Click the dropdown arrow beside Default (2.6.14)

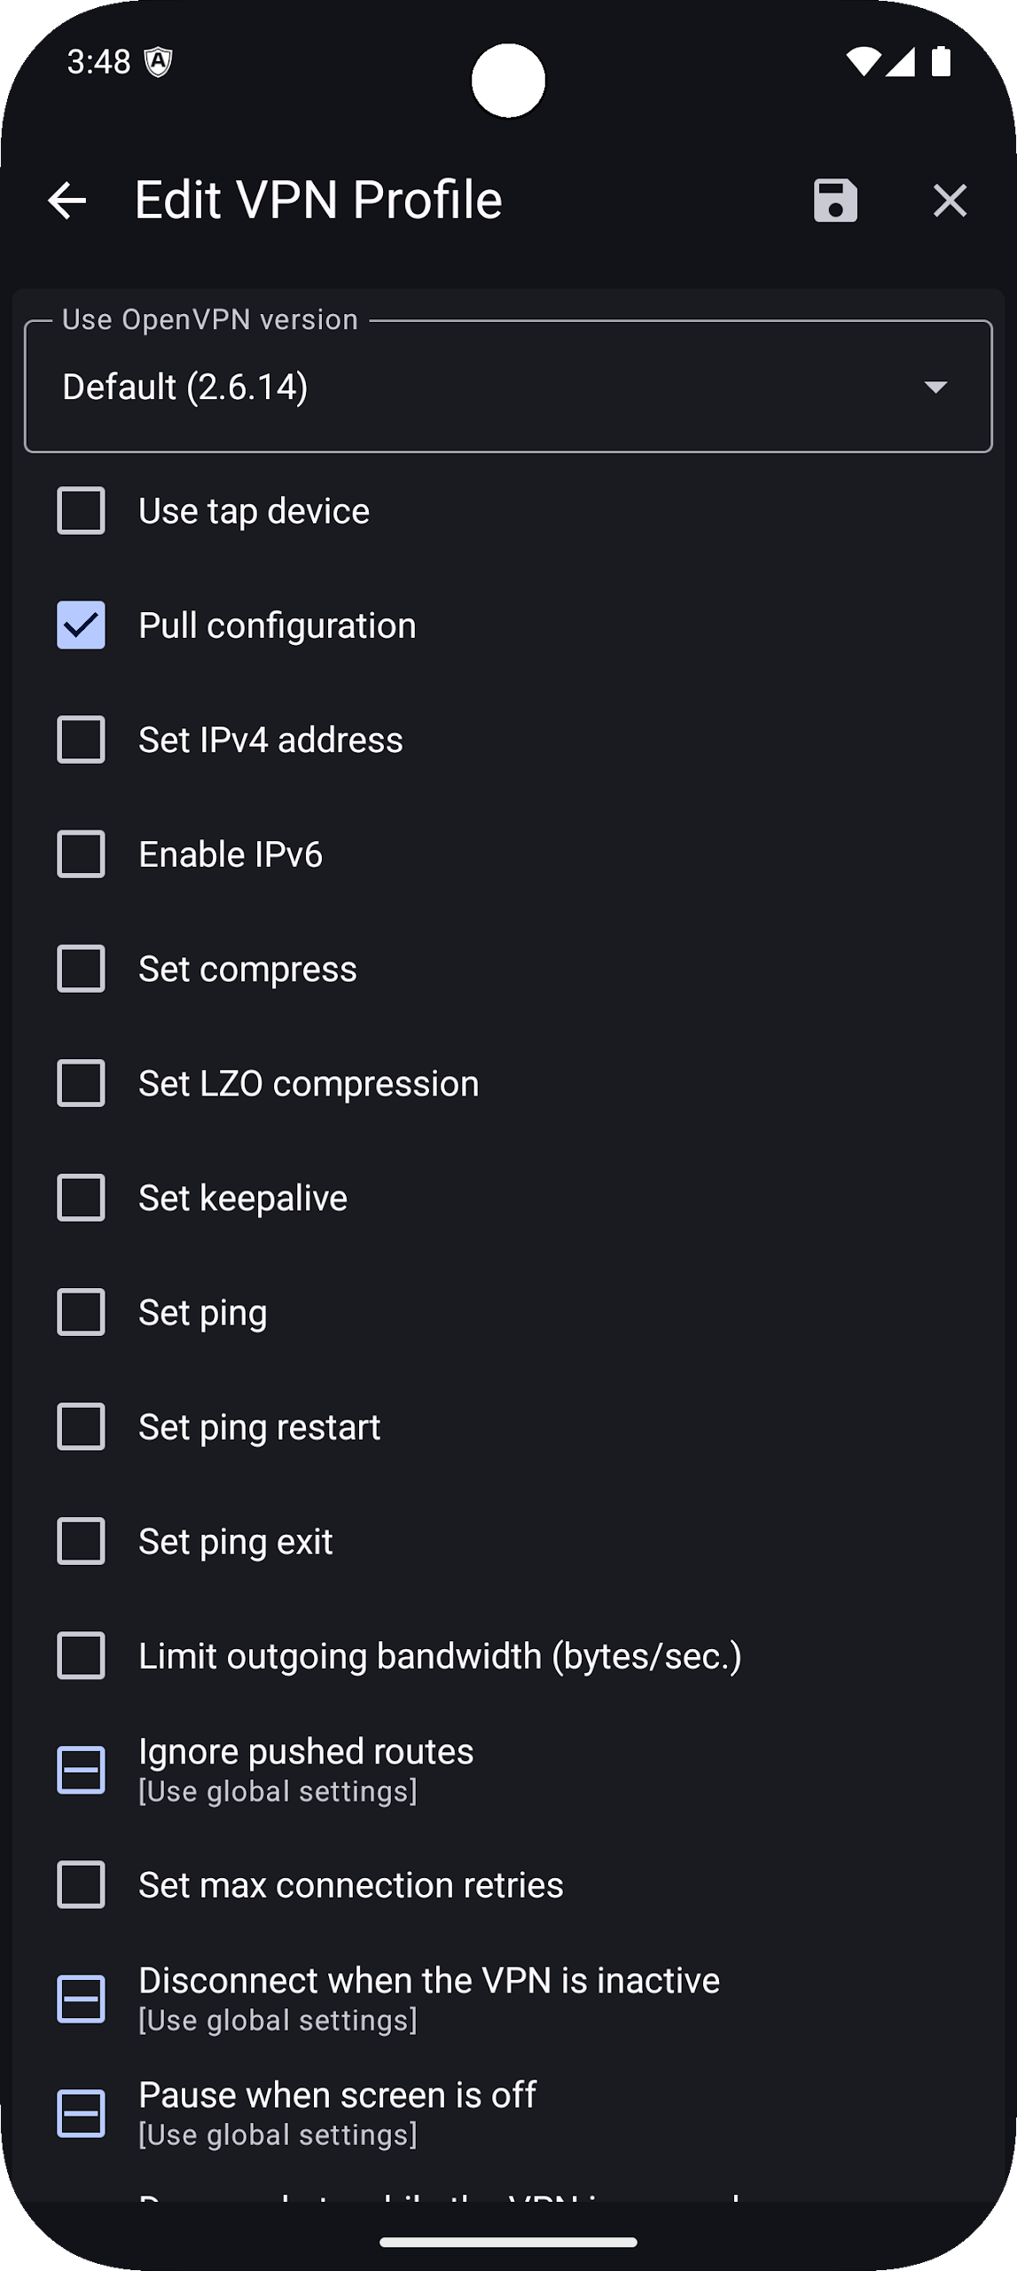(935, 387)
